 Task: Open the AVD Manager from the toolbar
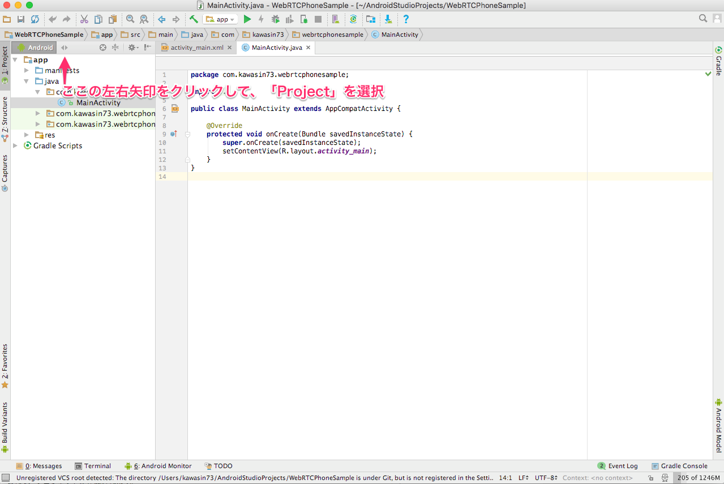coord(335,19)
